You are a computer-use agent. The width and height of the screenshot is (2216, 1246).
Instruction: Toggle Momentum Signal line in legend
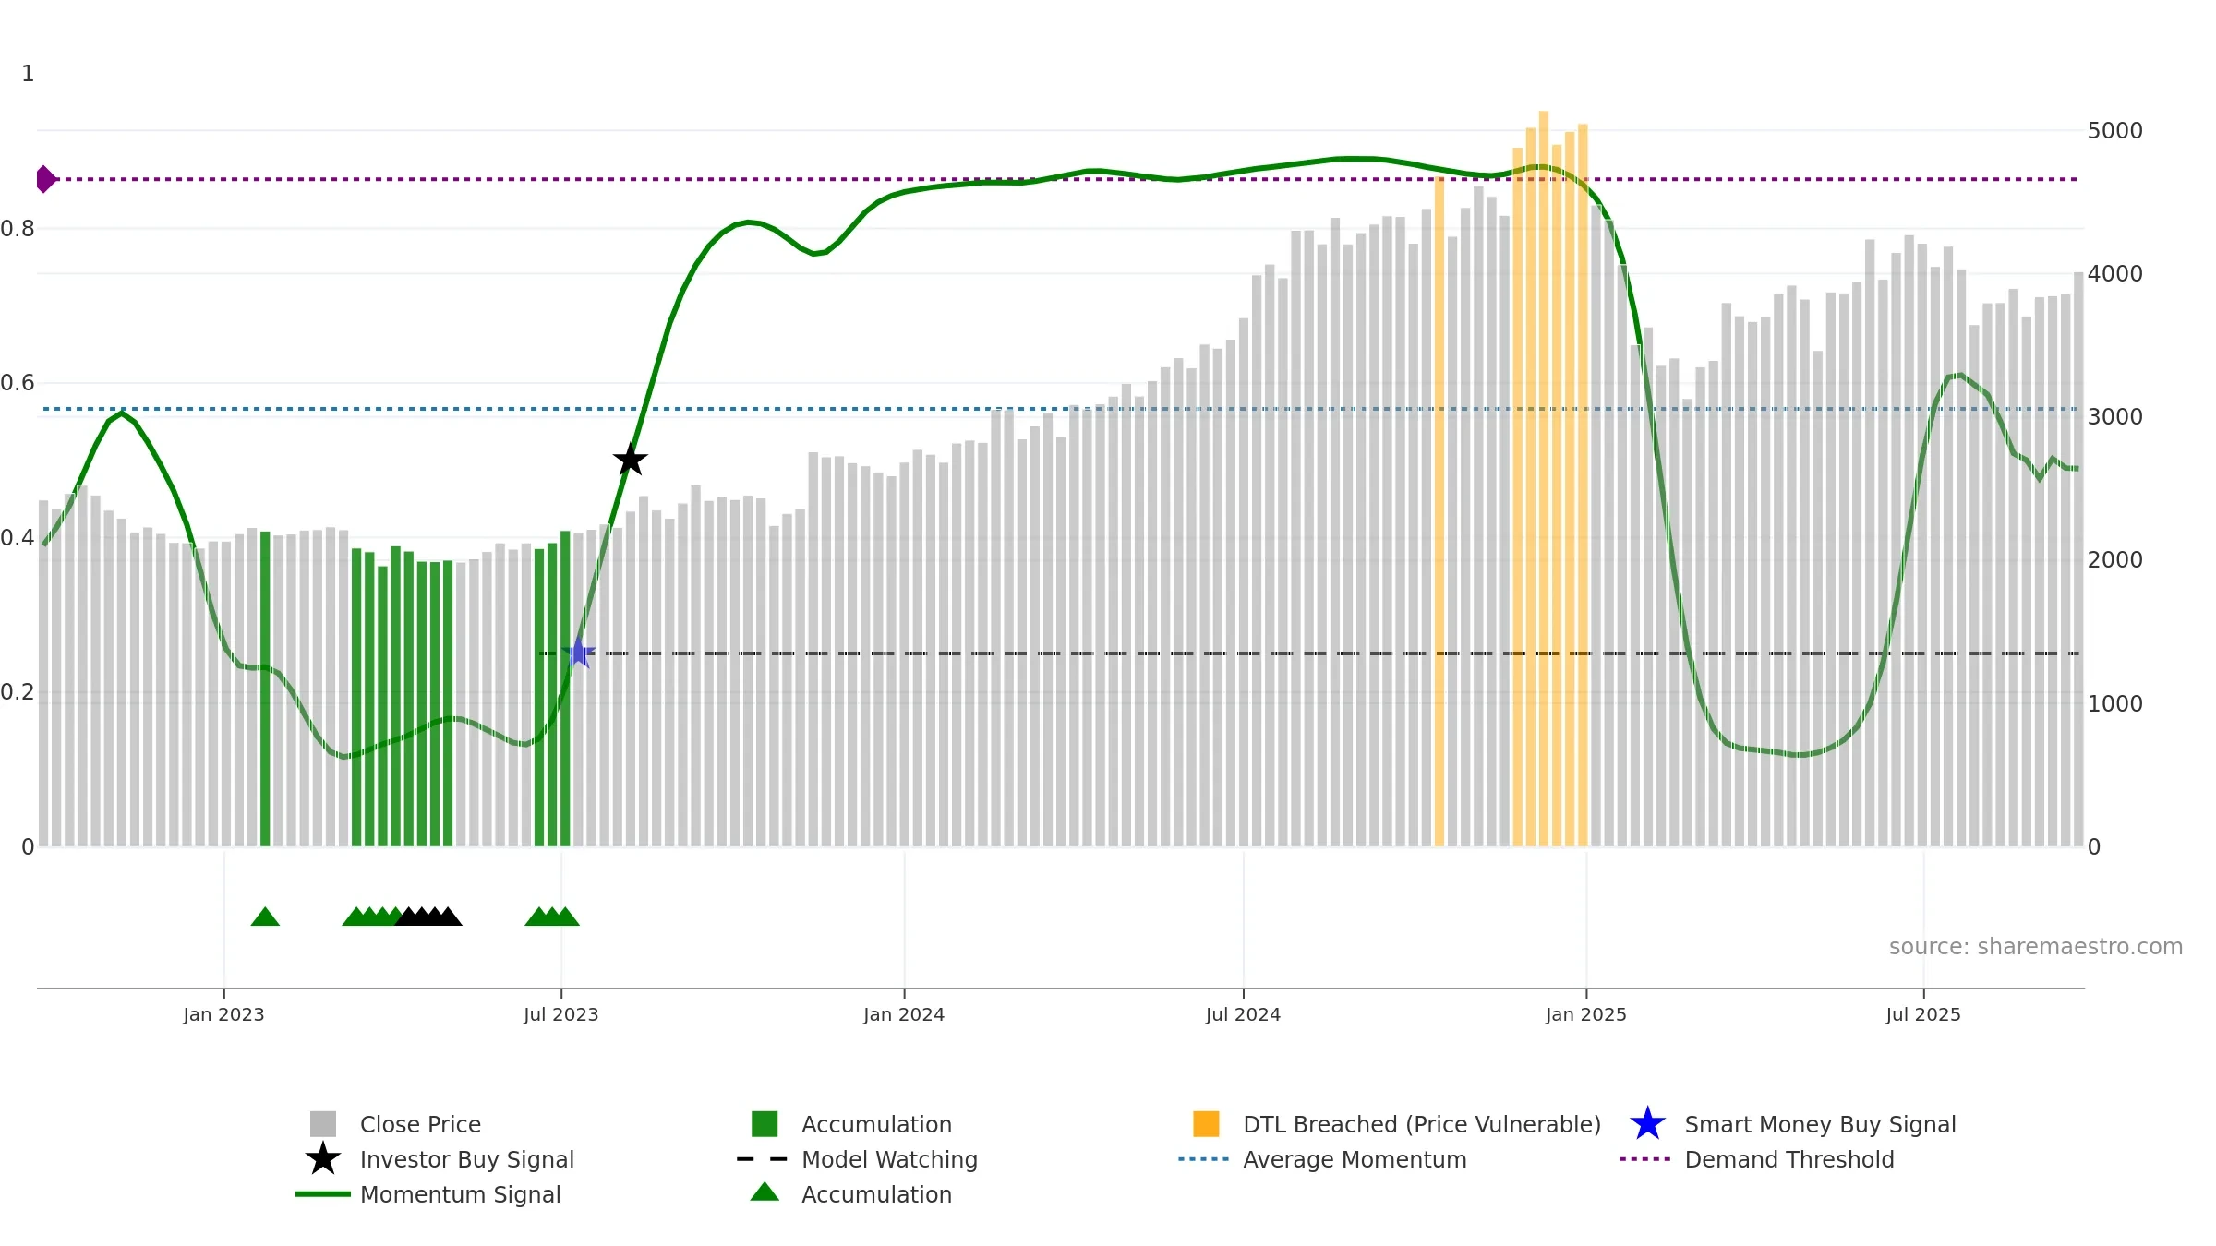point(460,1194)
